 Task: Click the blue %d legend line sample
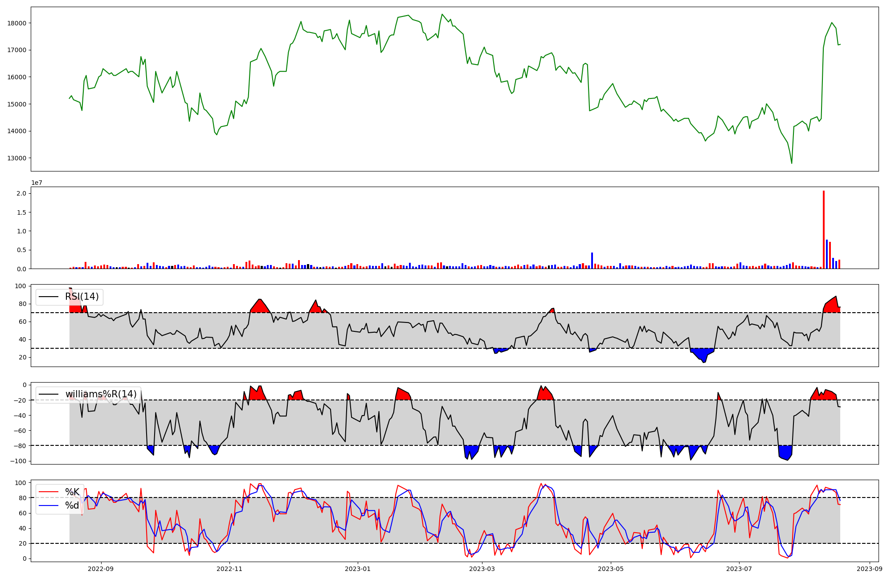[49, 506]
